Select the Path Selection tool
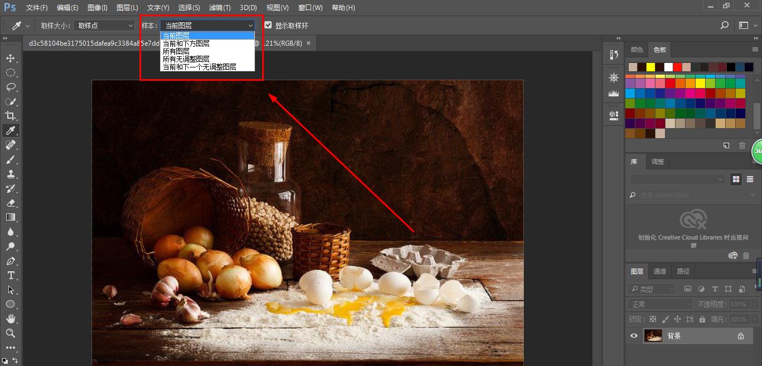762x366 pixels. click(x=10, y=290)
